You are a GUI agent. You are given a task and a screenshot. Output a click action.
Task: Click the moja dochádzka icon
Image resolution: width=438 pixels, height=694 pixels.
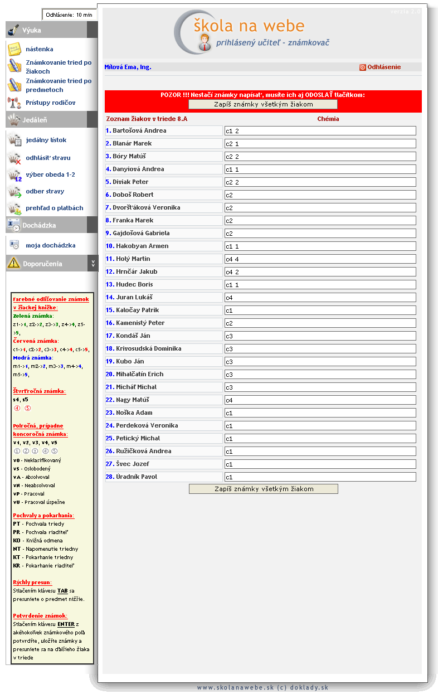[15, 245]
